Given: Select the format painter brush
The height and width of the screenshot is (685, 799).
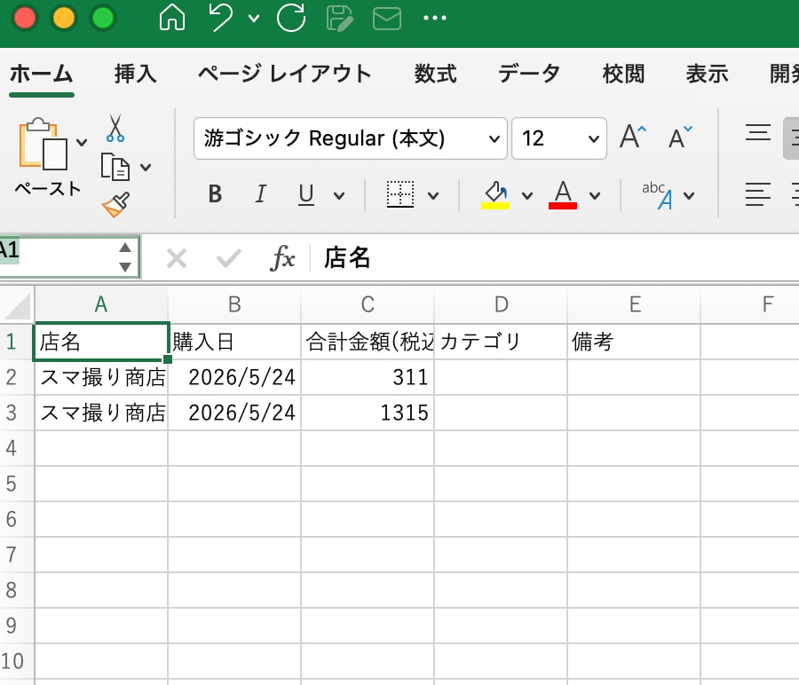Looking at the screenshot, I should 115,205.
